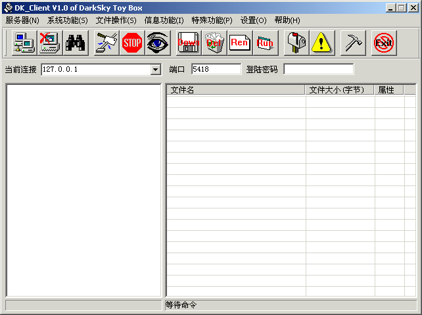Click the Del trash bin icon
Image resolution: width=422 pixels, height=315 pixels.
214,43
